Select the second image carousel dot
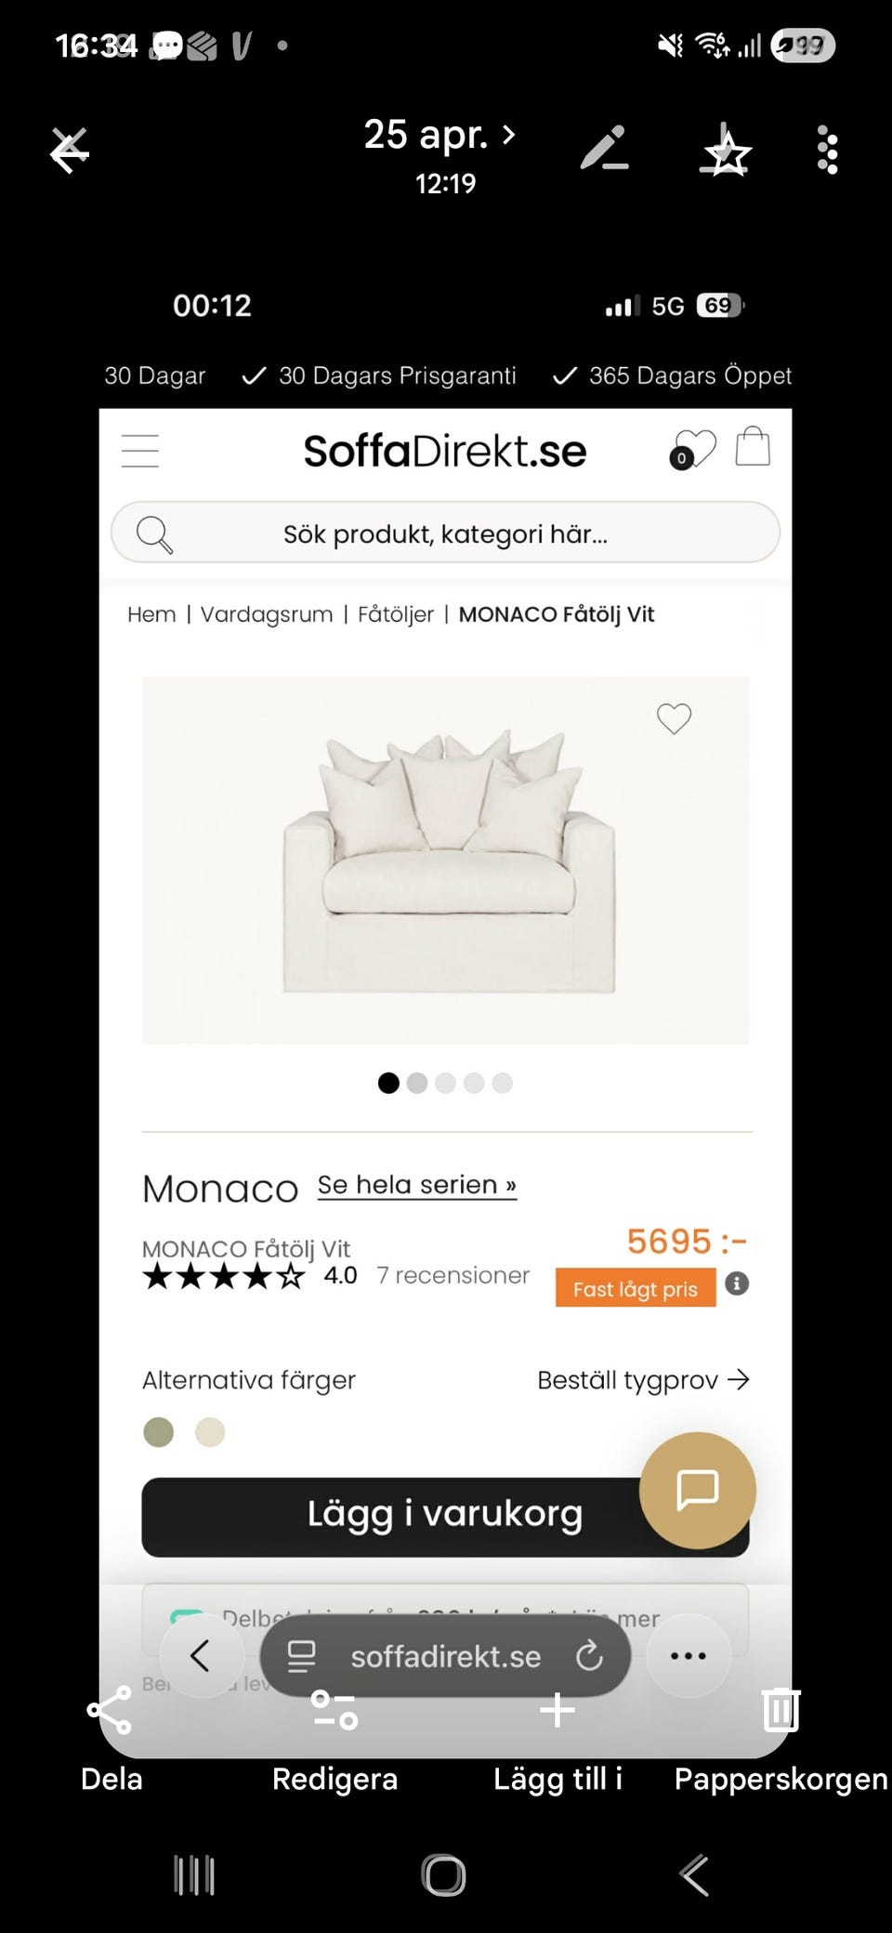The image size is (892, 1933). point(417,1083)
